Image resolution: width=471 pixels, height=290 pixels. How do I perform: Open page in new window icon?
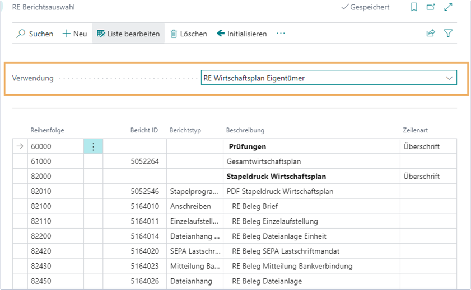431,7
